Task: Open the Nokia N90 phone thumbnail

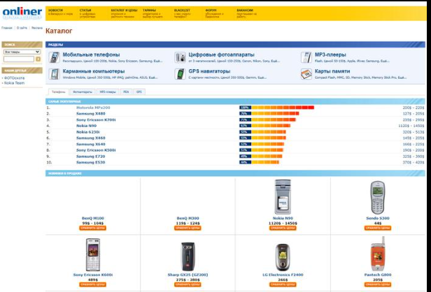Action: 283,197
